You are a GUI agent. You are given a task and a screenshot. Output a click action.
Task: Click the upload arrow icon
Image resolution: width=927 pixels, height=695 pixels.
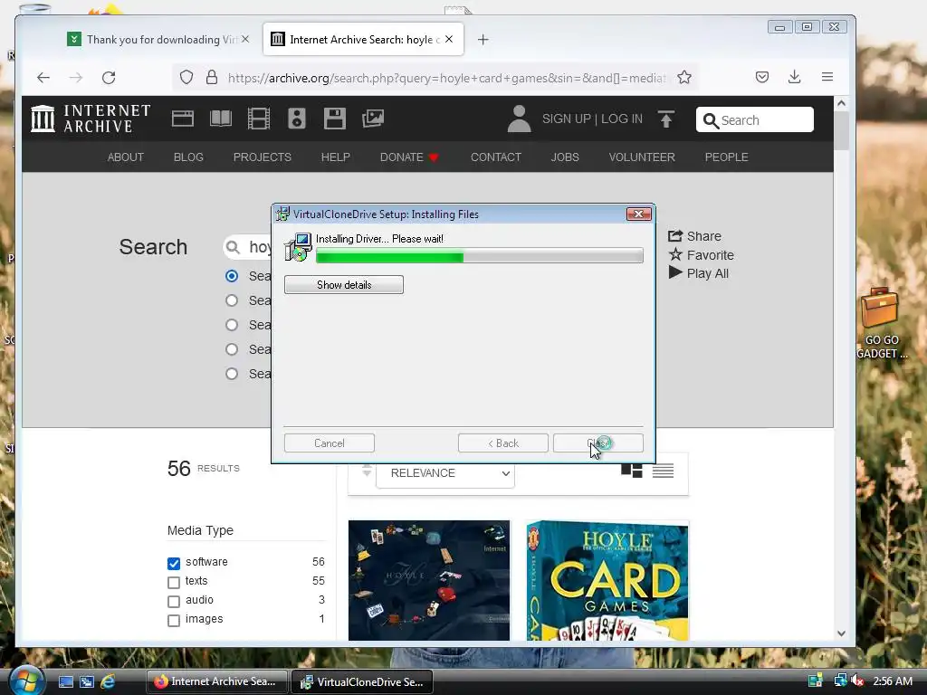pyautogui.click(x=666, y=119)
